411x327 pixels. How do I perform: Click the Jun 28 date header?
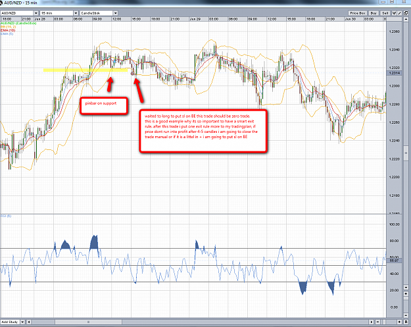tap(40, 19)
